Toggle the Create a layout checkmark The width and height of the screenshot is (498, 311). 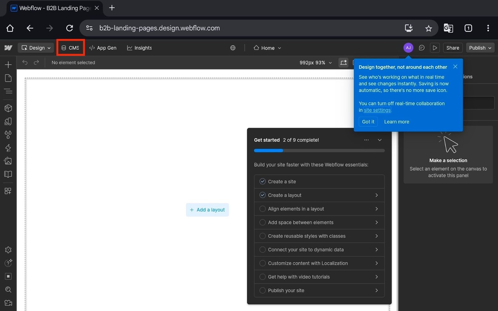pos(263,195)
